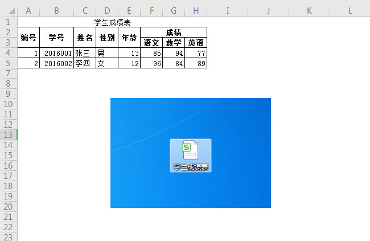The image size is (370, 241).
Task: Click the select-all corner box
Action: point(9,11)
